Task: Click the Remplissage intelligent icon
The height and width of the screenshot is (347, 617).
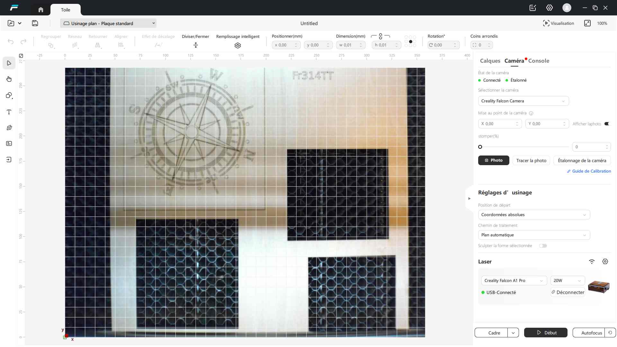Action: click(x=238, y=45)
